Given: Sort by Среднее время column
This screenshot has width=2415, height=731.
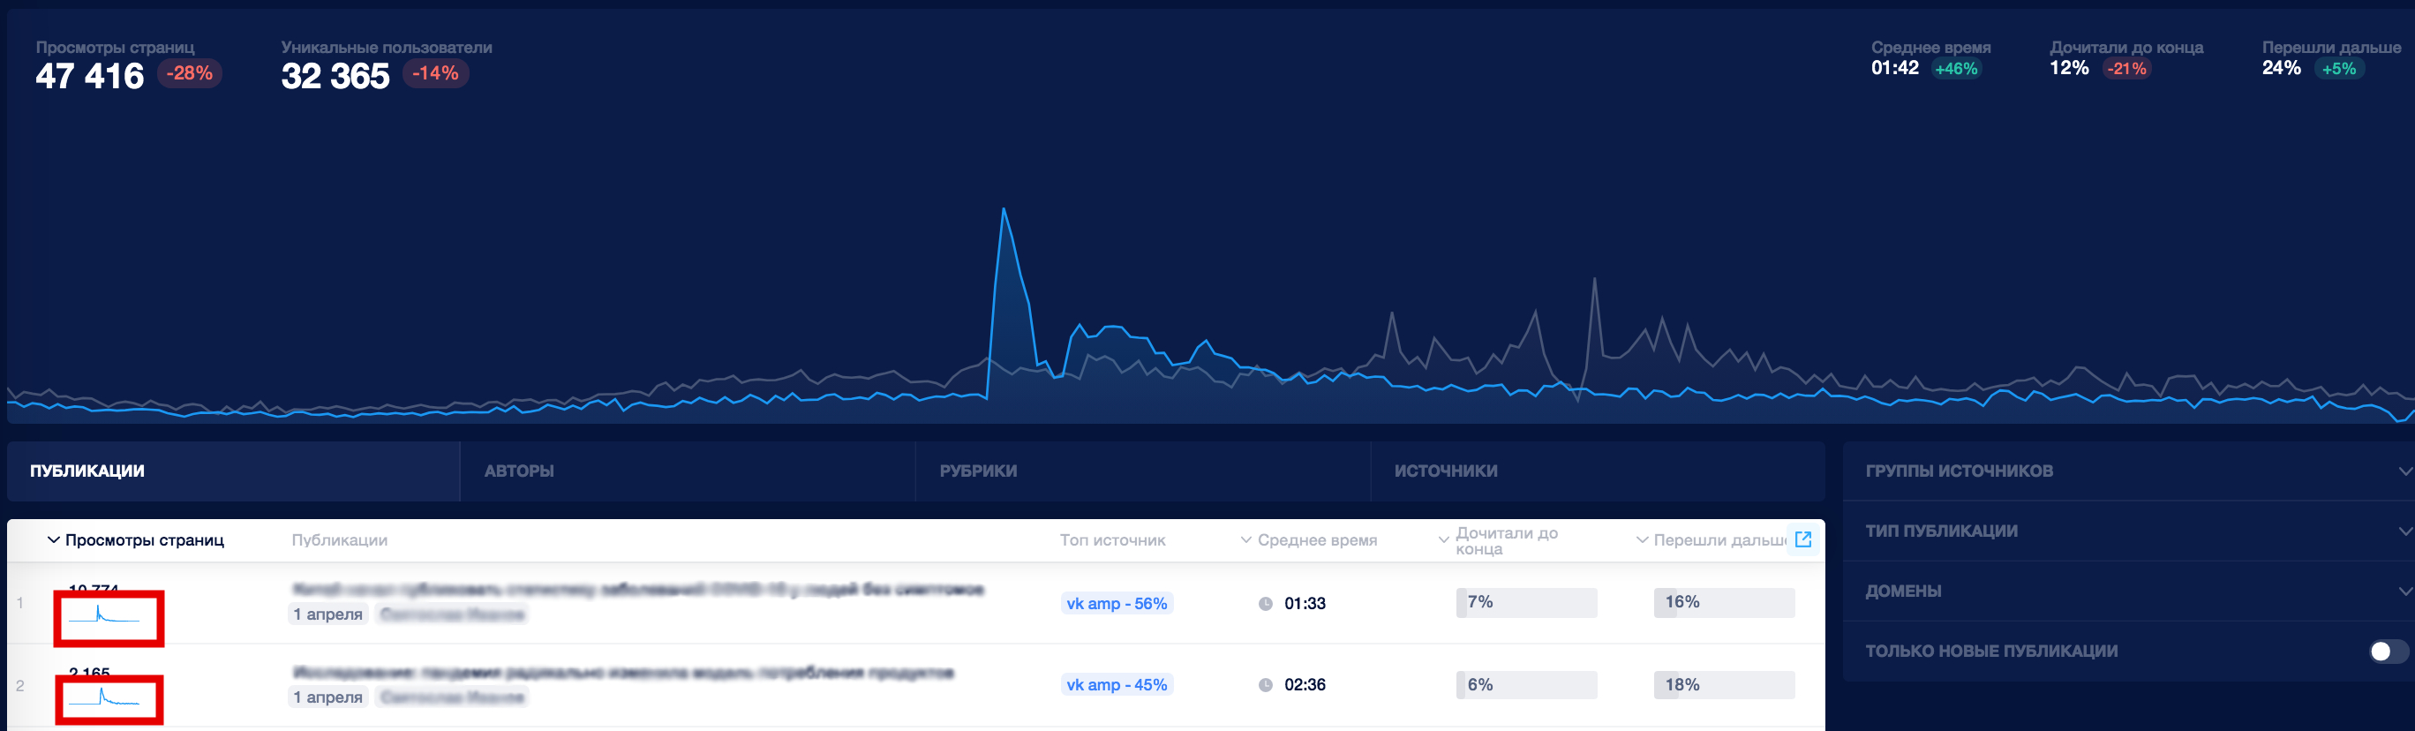Looking at the screenshot, I should [x=1309, y=539].
